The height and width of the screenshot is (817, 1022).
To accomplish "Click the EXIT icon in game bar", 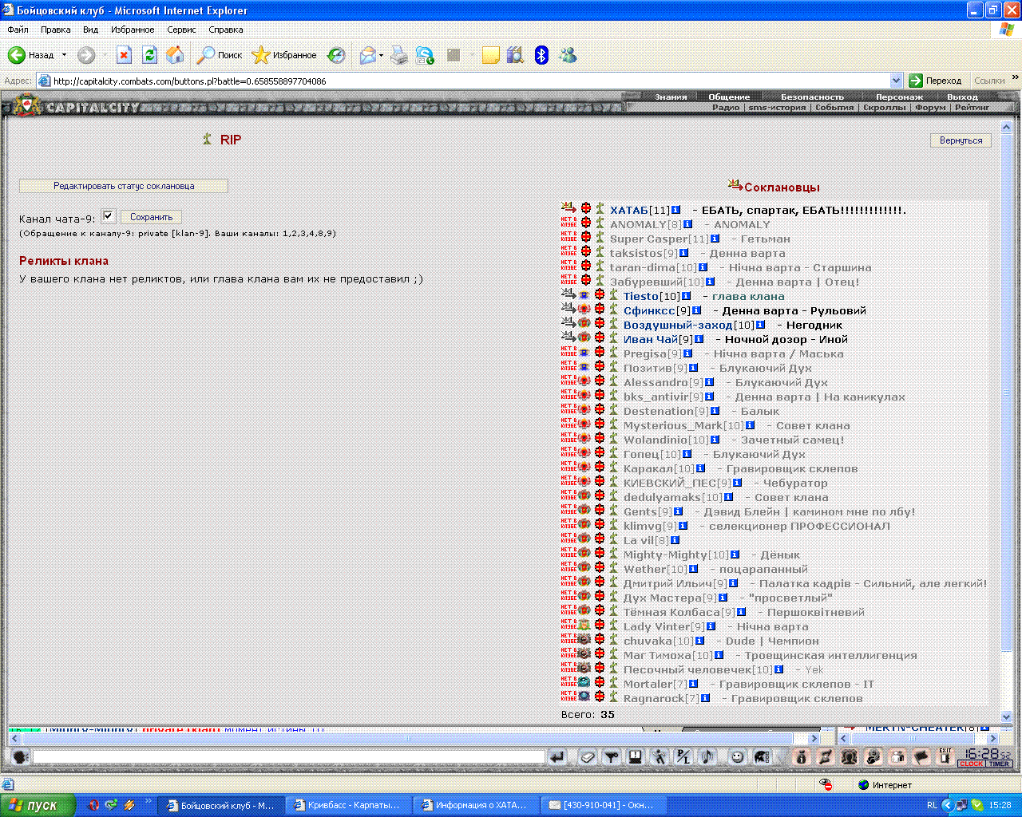I will (x=945, y=757).
